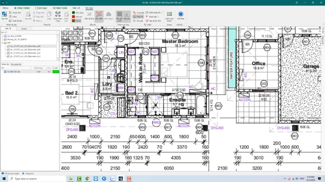The height and width of the screenshot is (182, 325).
Task: Select the second PDF page item
Action: [25, 49]
